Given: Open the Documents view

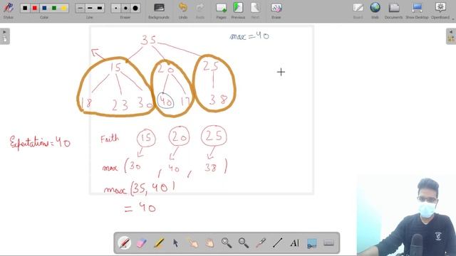Looking at the screenshot, I should [x=394, y=11].
